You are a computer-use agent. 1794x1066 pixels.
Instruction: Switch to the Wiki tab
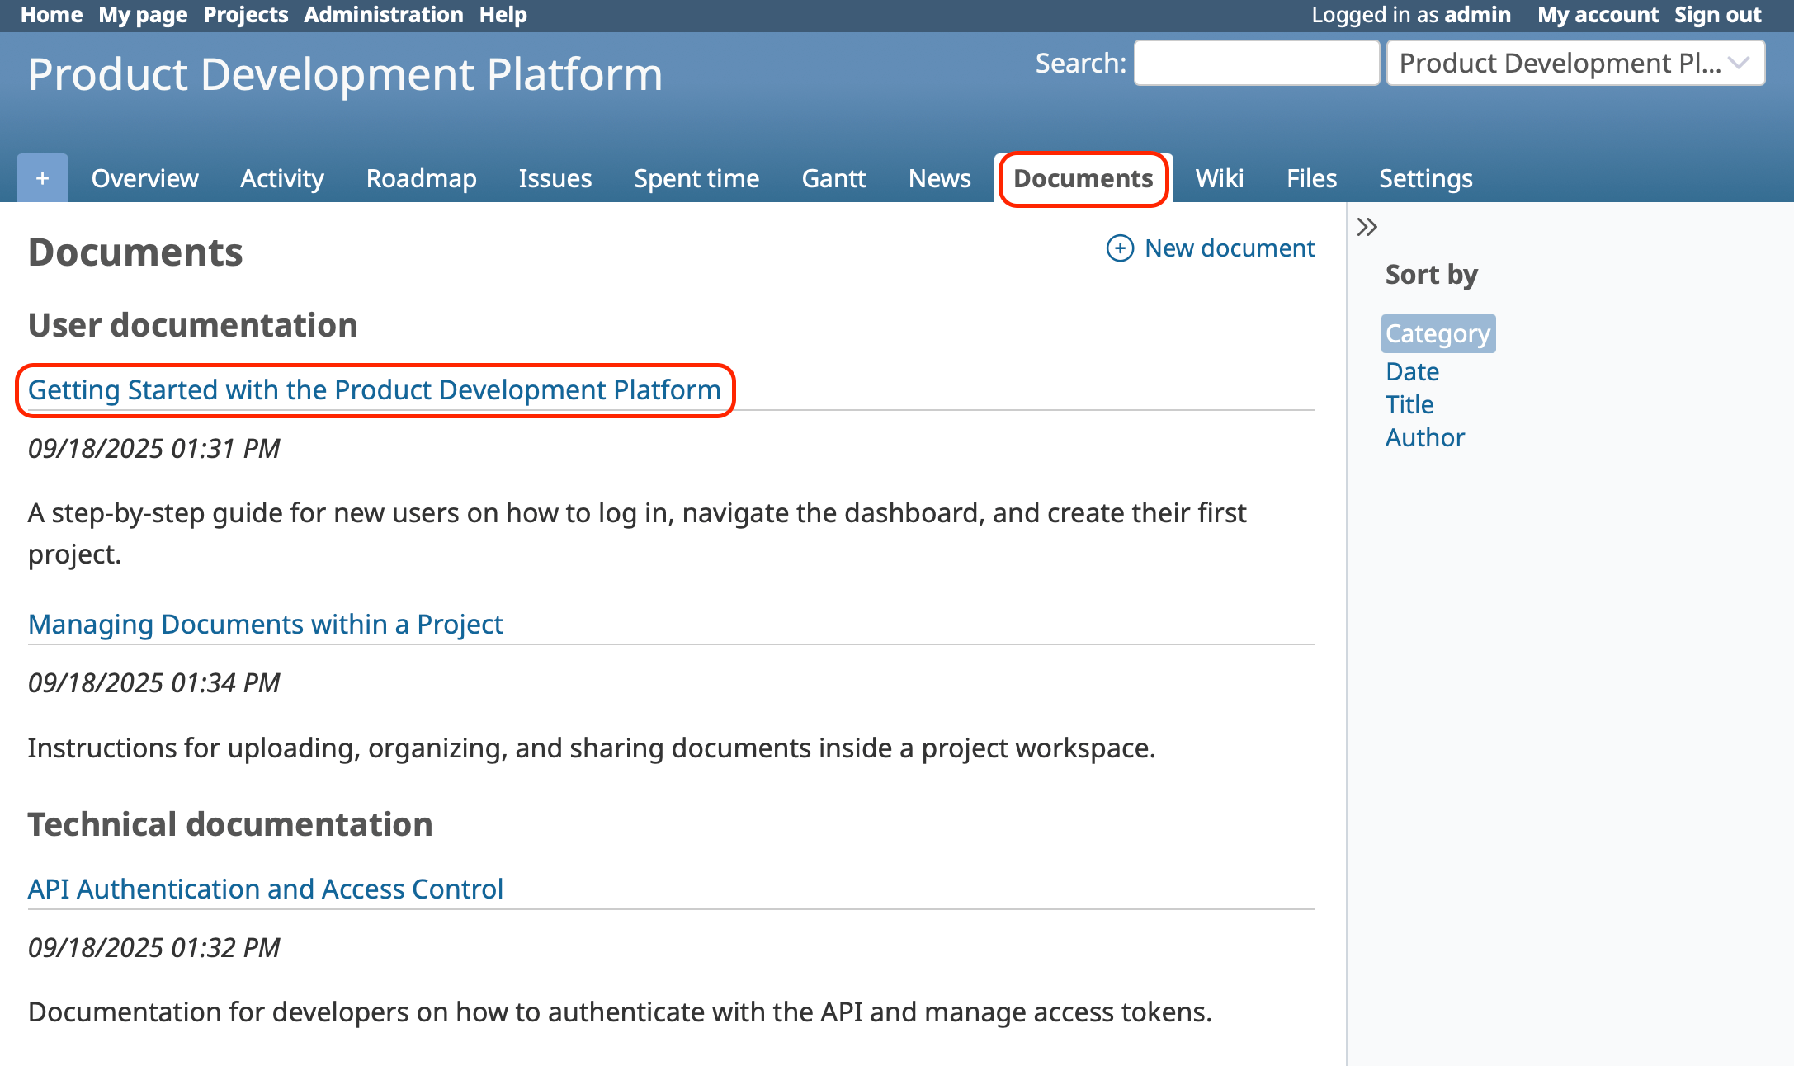click(1219, 178)
